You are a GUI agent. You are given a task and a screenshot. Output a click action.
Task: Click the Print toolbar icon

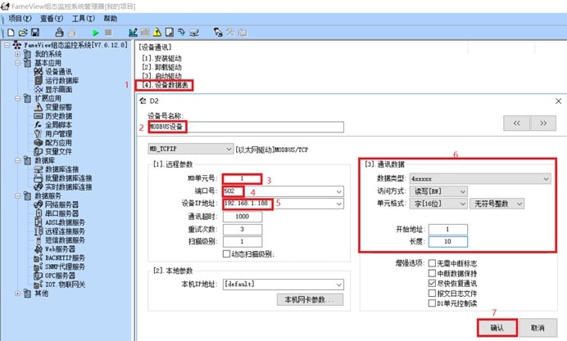point(58,32)
